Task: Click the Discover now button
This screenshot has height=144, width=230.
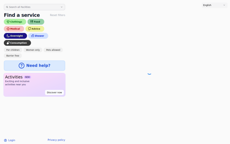Action: (x=54, y=93)
